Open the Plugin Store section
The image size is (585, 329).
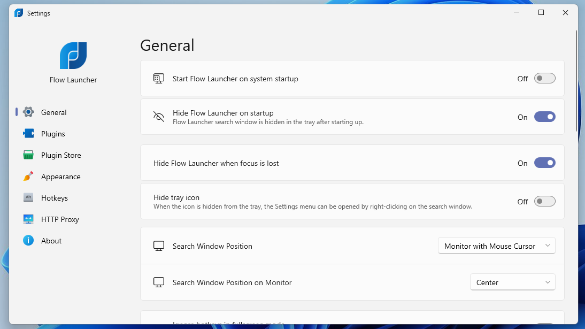point(61,155)
